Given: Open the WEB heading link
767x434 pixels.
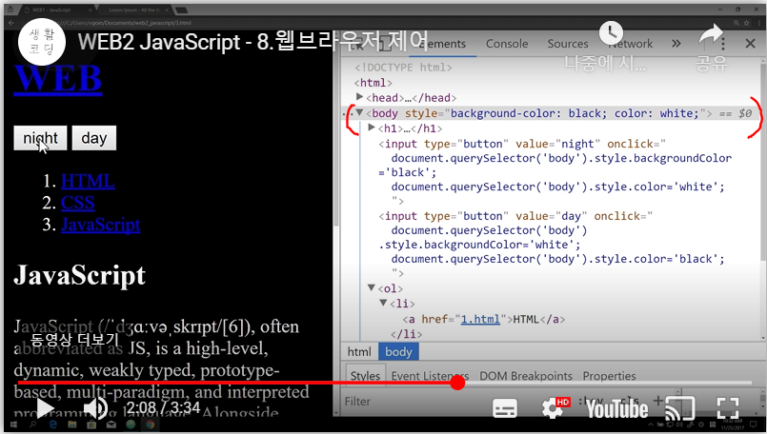Looking at the screenshot, I should tap(58, 78).
